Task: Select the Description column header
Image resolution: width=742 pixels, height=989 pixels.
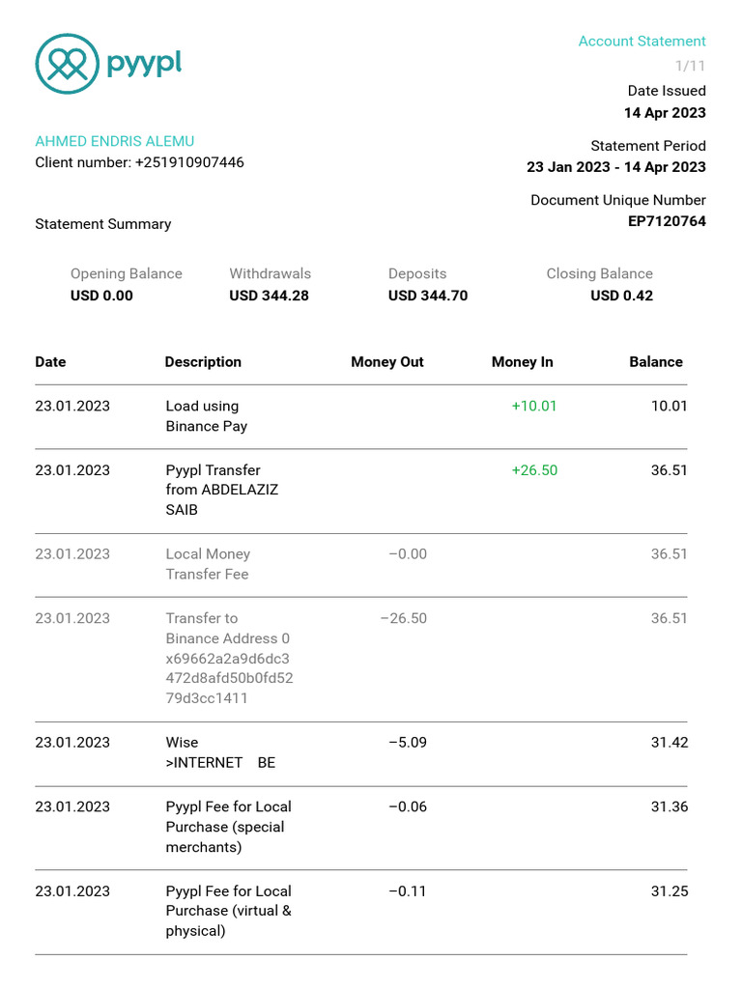Action: [x=203, y=362]
